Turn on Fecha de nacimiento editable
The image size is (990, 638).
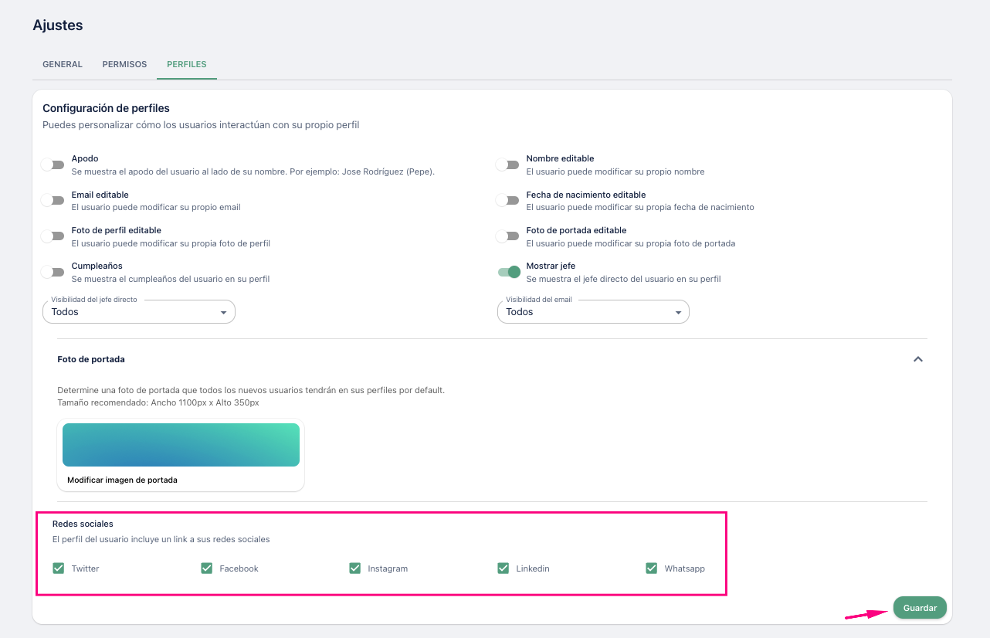pos(507,200)
